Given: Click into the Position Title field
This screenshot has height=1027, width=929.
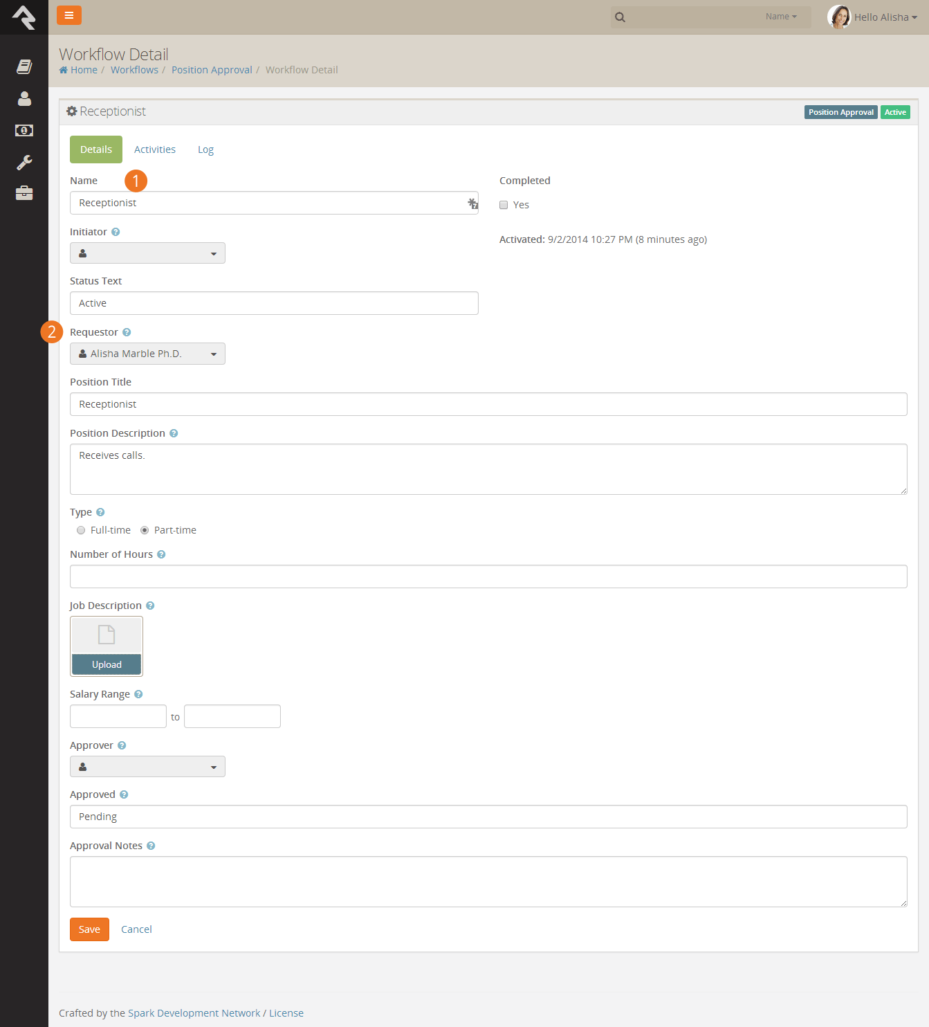Looking at the screenshot, I should pos(488,404).
